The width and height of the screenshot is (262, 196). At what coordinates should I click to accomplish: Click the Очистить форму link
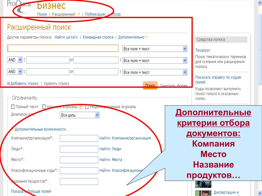[174, 86]
